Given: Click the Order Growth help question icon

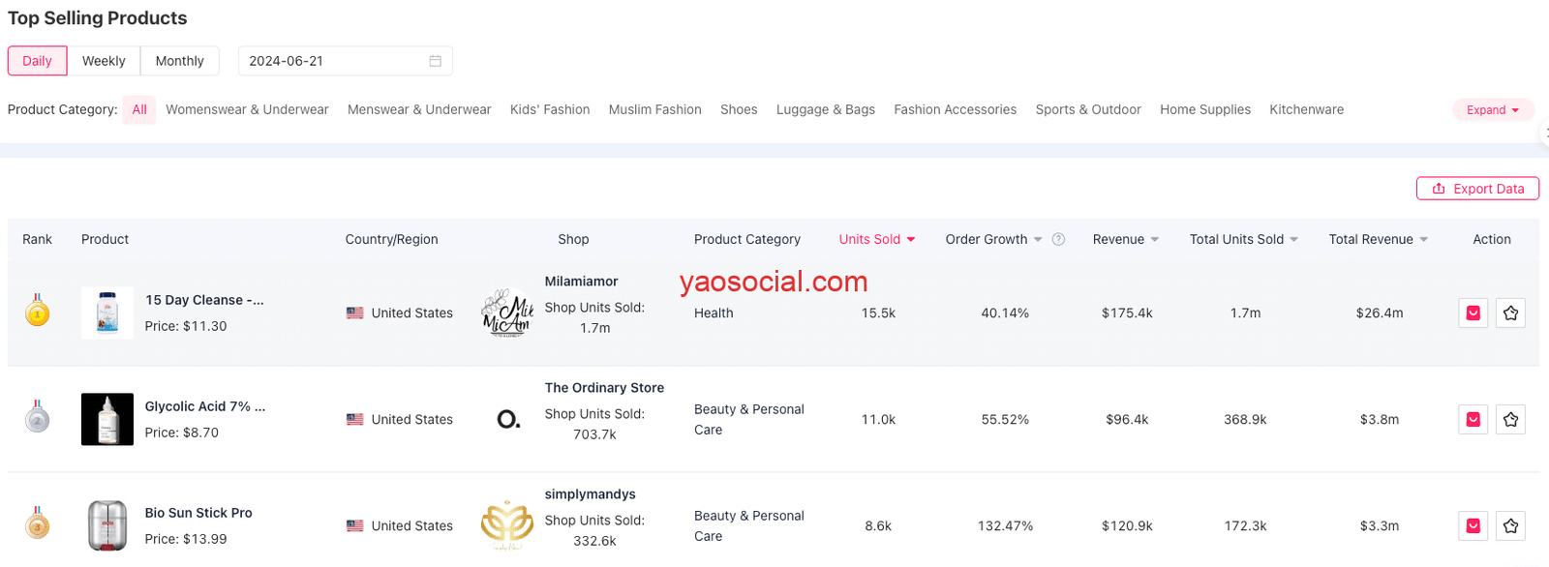Looking at the screenshot, I should point(1058,239).
